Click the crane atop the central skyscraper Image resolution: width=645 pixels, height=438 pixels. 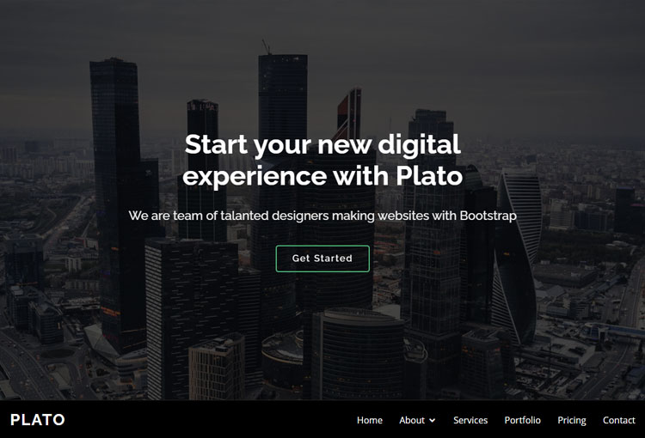[x=267, y=47]
